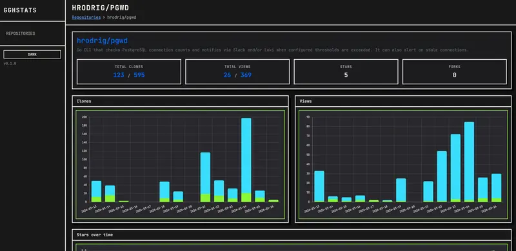Click the hrodrig/pgwd breadcrumb text
Screen dimensions: 516x251
(x=121, y=17)
